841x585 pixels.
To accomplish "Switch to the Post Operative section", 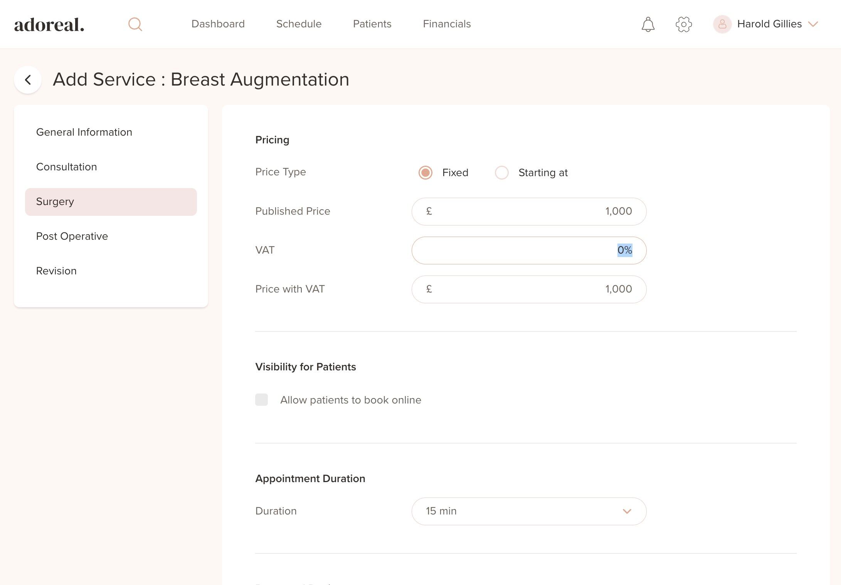I will (72, 236).
